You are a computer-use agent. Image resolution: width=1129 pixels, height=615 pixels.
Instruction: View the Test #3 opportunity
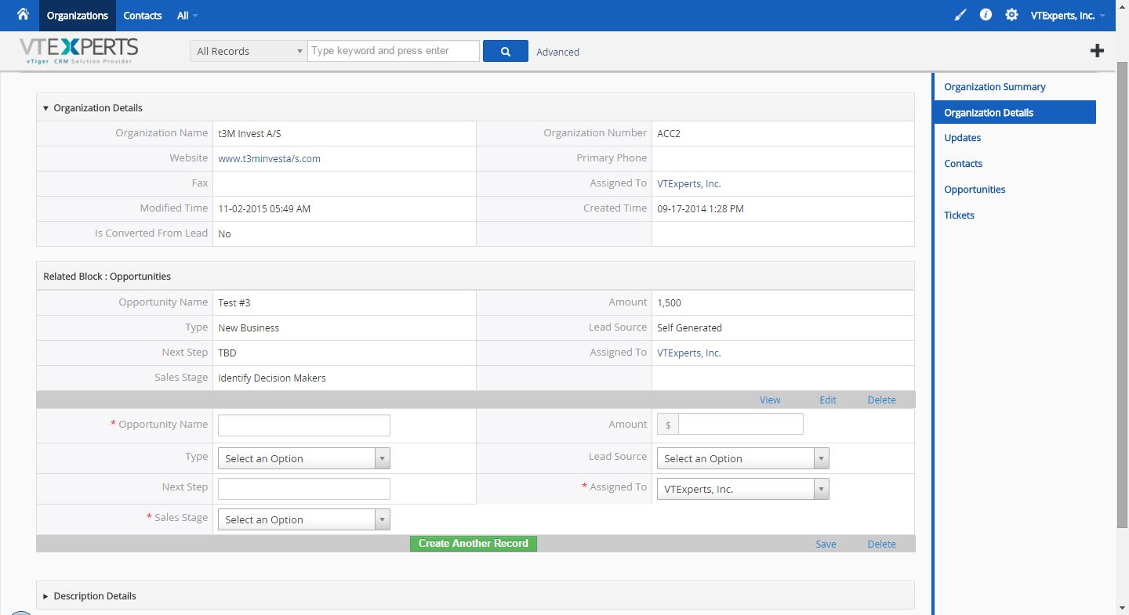pyautogui.click(x=770, y=400)
